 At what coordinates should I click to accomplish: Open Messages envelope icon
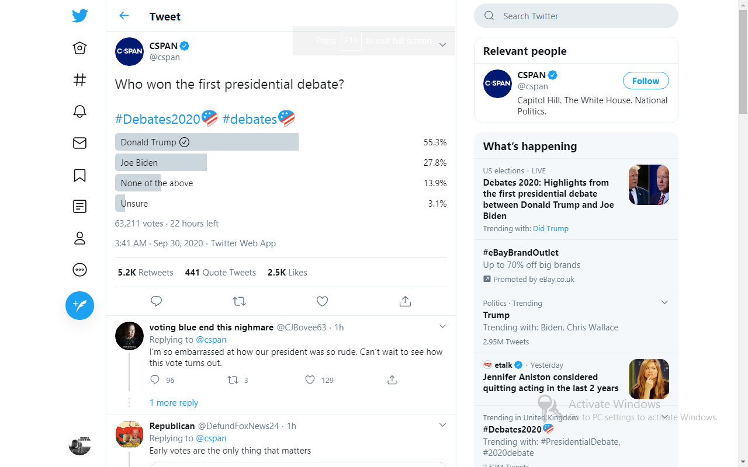[80, 143]
